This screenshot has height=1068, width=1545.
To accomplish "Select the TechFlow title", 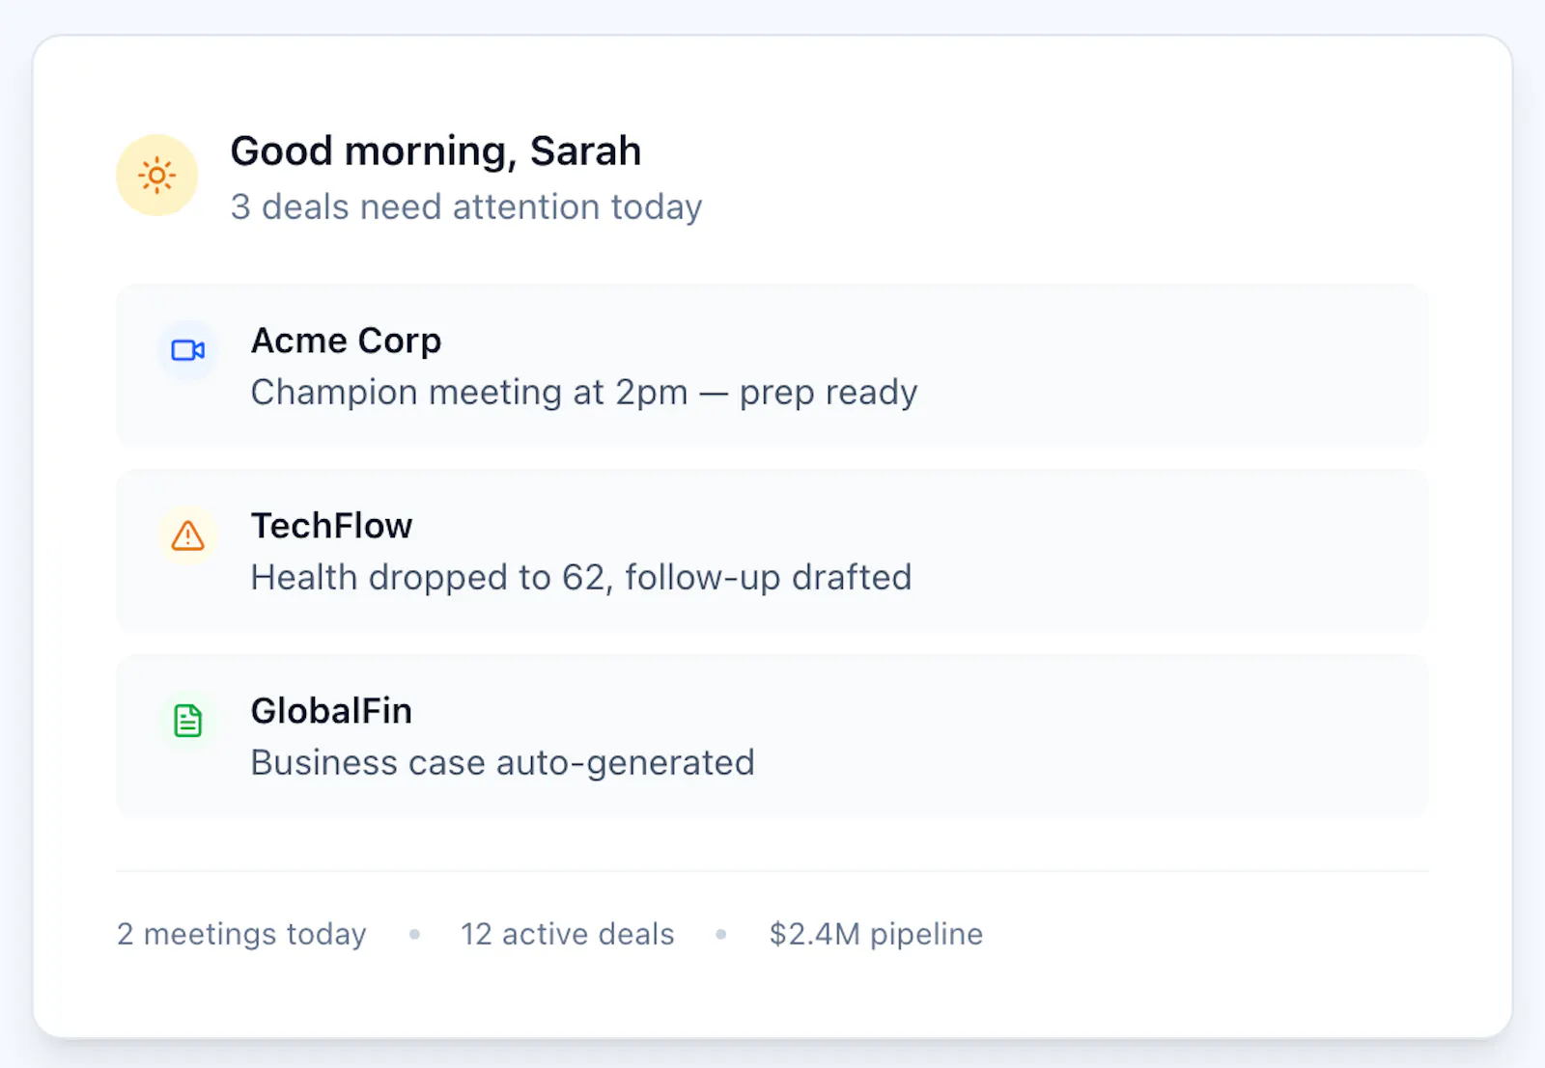I will coord(331,526).
